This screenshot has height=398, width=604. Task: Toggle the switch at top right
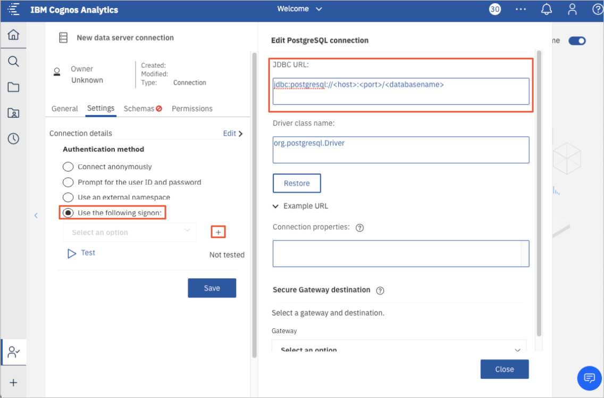577,41
